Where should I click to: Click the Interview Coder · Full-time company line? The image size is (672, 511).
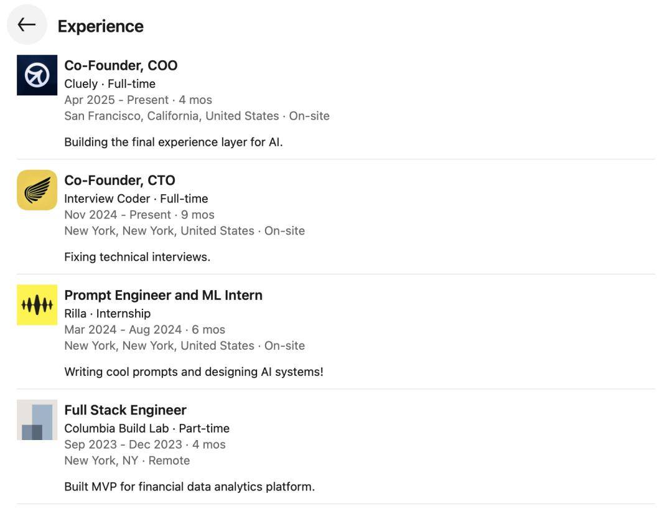click(x=136, y=199)
